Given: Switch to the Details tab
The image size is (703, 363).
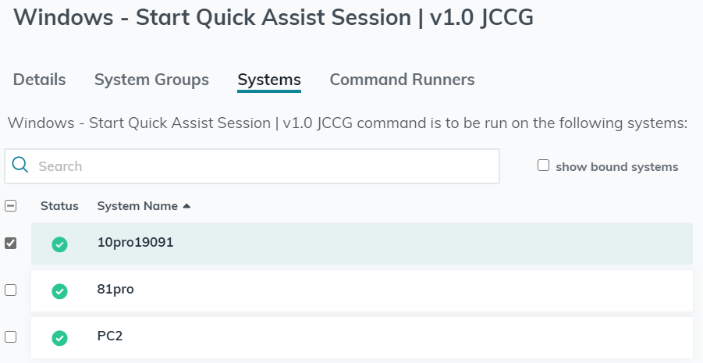Looking at the screenshot, I should click(x=40, y=80).
